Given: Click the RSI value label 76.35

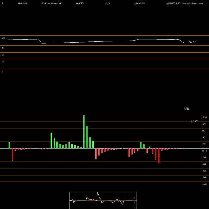Looking at the screenshot, I should pyautogui.click(x=192, y=42).
